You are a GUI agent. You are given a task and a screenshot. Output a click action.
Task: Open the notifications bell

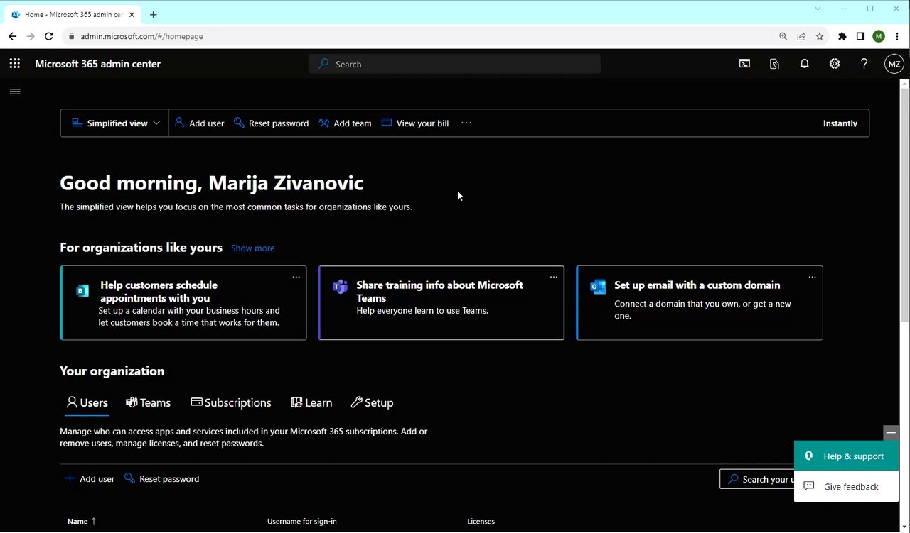tap(805, 64)
